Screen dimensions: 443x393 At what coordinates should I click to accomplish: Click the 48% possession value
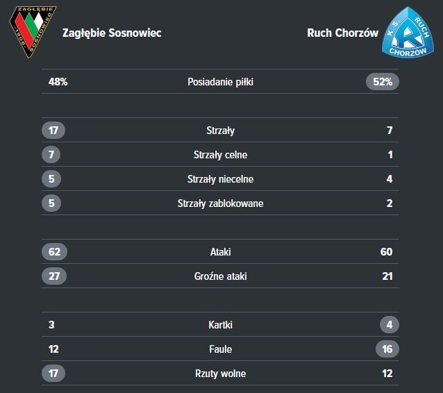pos(58,82)
